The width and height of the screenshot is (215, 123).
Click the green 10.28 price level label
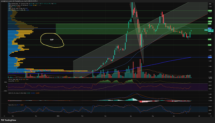click(210, 21)
